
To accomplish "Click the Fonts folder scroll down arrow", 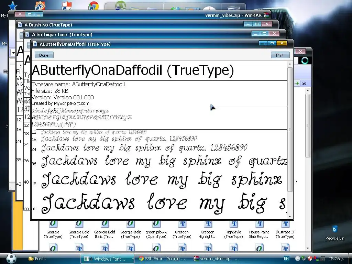I will pos(308,248).
